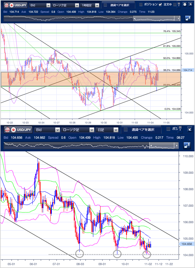Toggle ポジション checkbox in top chart
Viewport: 195px width, 268px height.
pyautogui.click(x=141, y=5)
